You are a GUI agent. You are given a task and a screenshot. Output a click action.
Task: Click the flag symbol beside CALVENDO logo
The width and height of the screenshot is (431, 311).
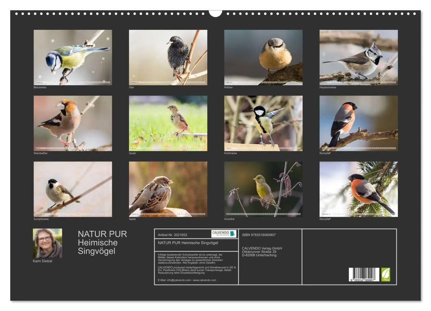coord(232,234)
